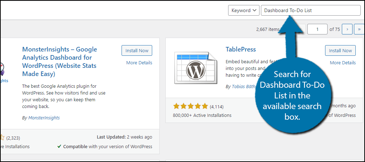Install the MonsterInsights plugin now
This screenshot has height=162, width=365.
(x=137, y=50)
